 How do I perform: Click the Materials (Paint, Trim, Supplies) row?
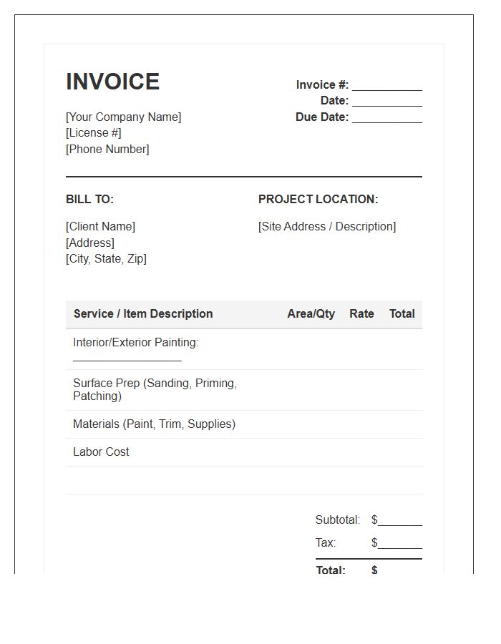(244, 424)
